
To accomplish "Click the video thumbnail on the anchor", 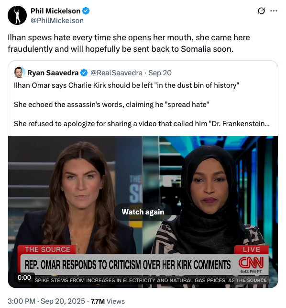I will [76, 196].
